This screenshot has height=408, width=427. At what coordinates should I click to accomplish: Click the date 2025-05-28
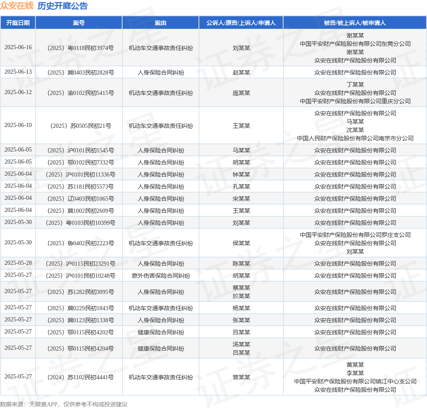18,263
